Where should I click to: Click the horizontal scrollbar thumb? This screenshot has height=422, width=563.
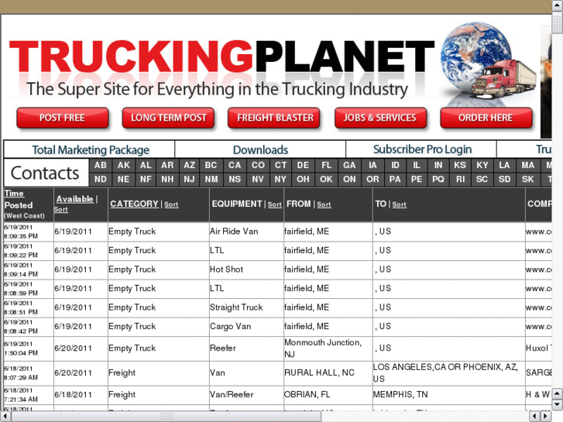coord(166,417)
